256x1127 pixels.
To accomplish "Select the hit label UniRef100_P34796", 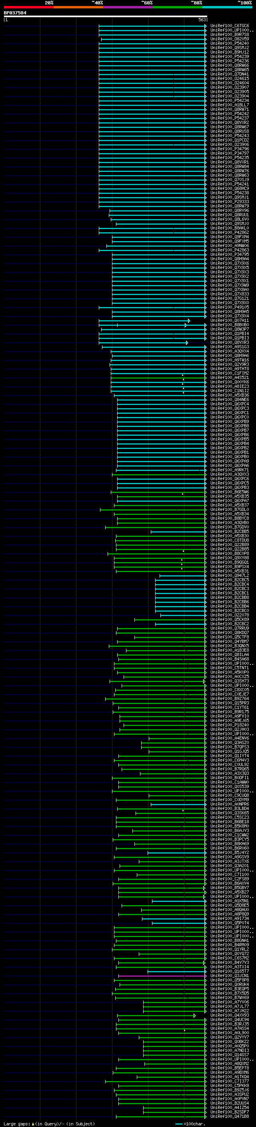I will pyautogui.click(x=230, y=149).
